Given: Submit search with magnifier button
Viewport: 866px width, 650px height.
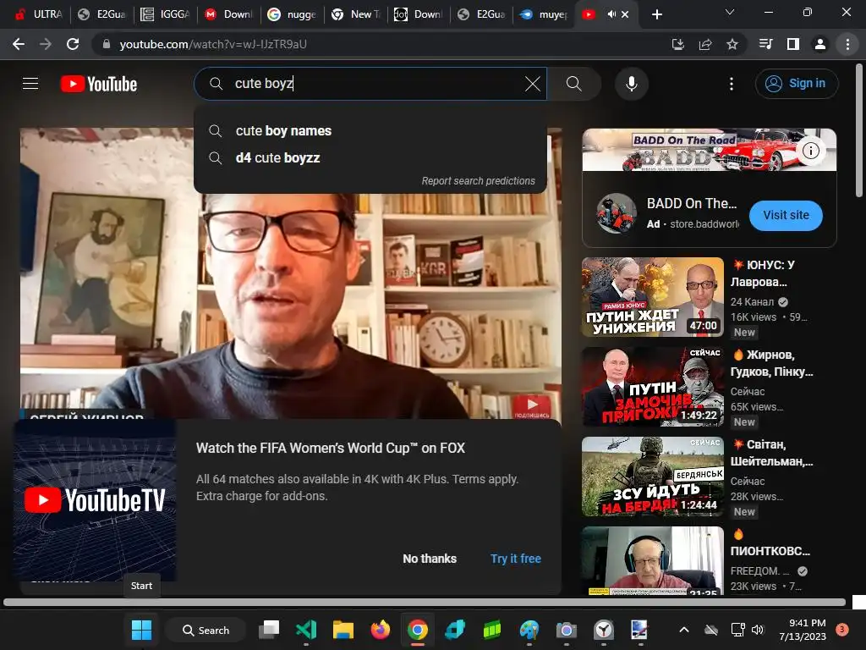Looking at the screenshot, I should tap(574, 84).
